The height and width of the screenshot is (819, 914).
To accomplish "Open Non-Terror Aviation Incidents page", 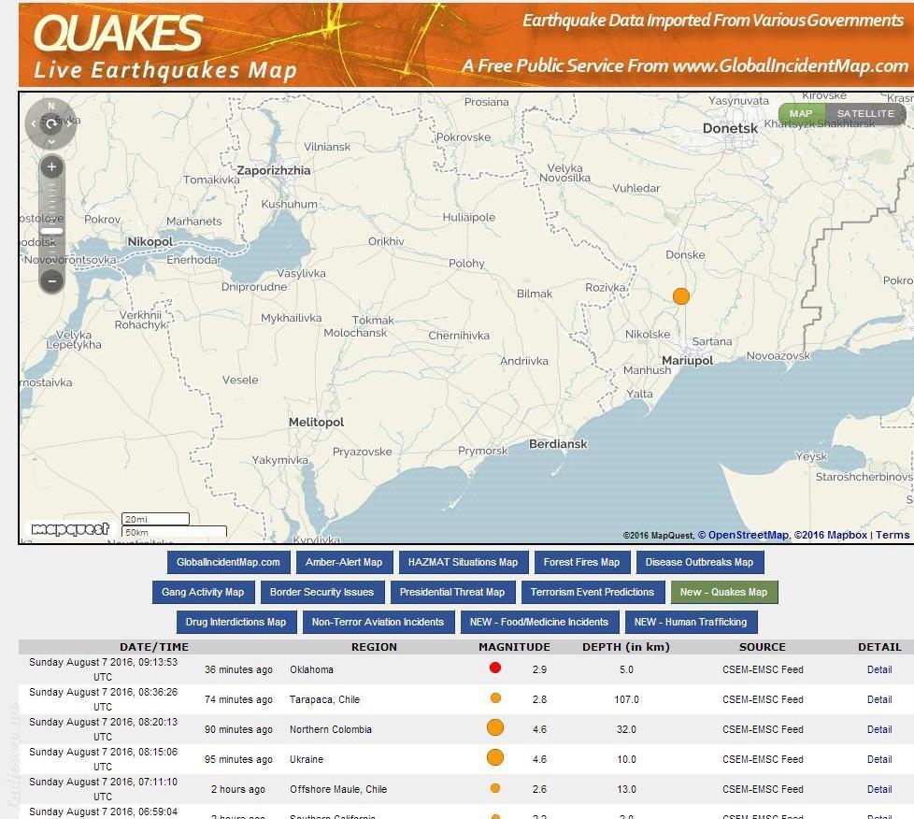I will tap(378, 622).
